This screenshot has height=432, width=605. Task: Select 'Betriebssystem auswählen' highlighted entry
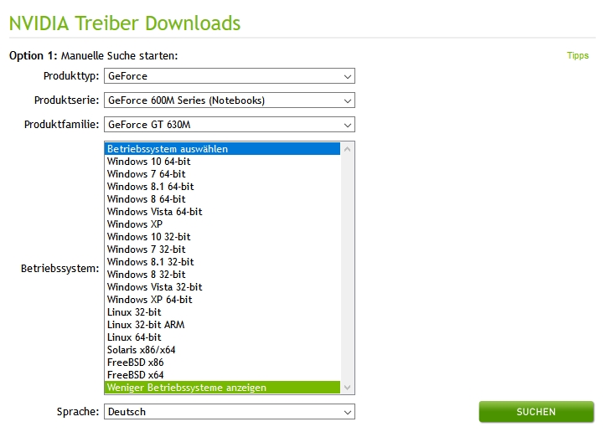[222, 149]
